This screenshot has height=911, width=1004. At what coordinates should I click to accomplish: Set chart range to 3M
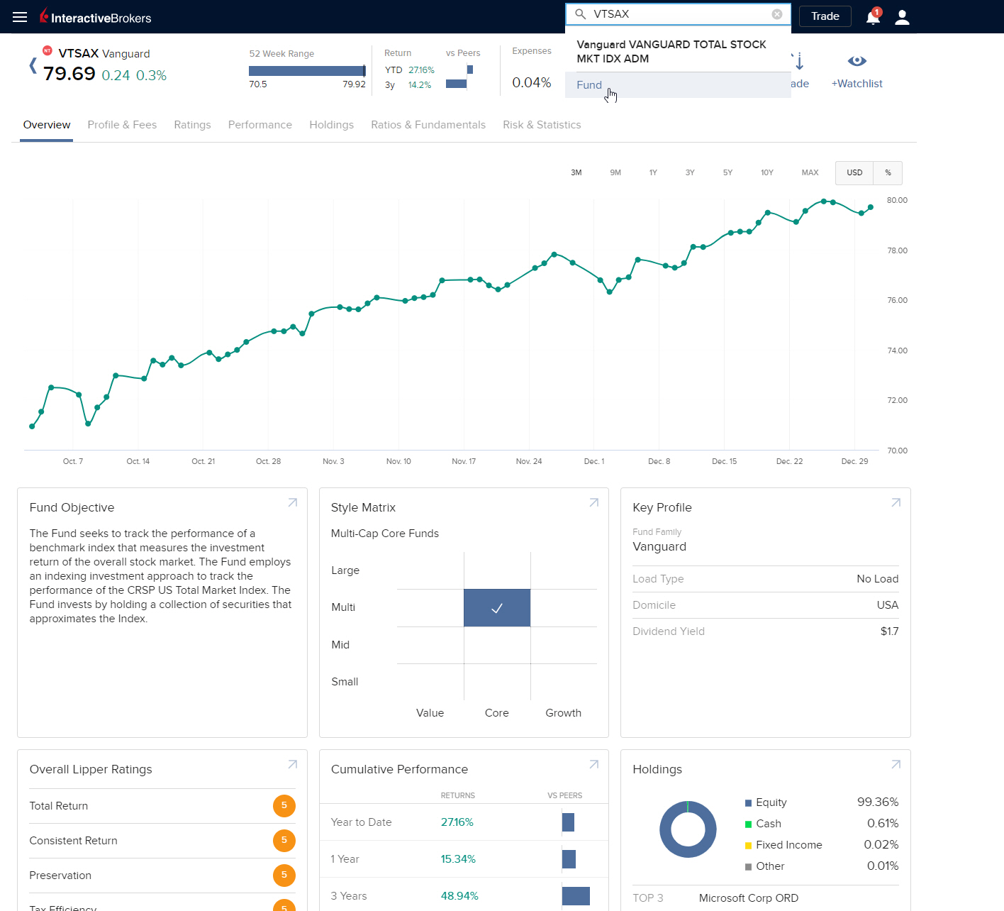[576, 172]
